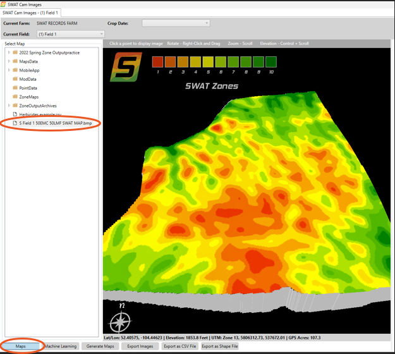Select zone 3 orange legend swatch

(183, 62)
